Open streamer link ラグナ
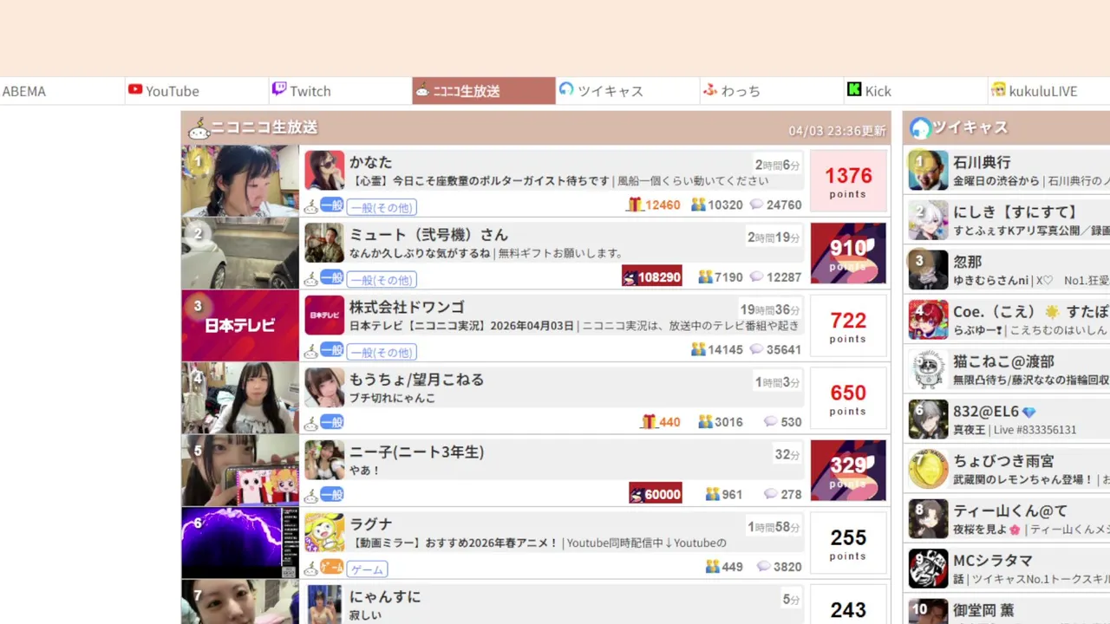Screen dimensions: 1110x624 [371, 524]
